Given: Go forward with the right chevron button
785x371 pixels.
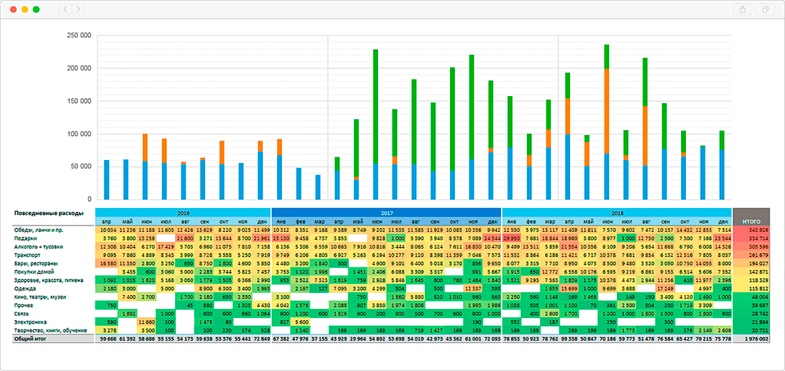Looking at the screenshot, I should point(77,10).
